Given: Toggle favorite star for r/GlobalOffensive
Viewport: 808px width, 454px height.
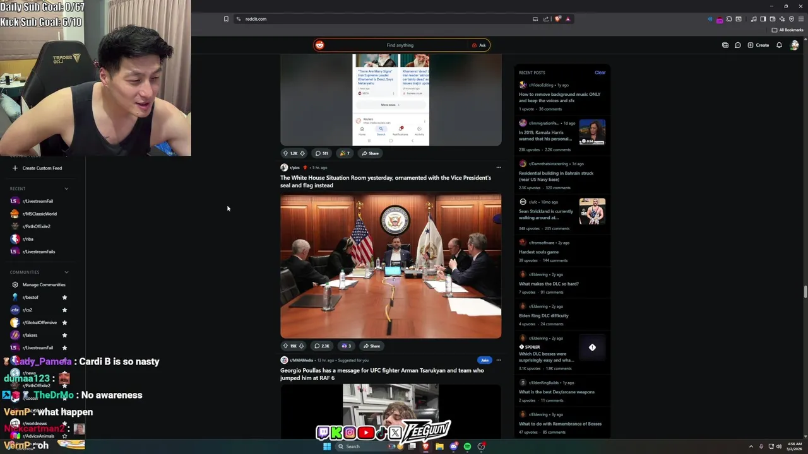Looking at the screenshot, I should click(64, 323).
